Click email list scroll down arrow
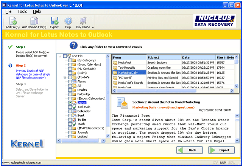The height and width of the screenshot is (168, 243). [236, 86]
